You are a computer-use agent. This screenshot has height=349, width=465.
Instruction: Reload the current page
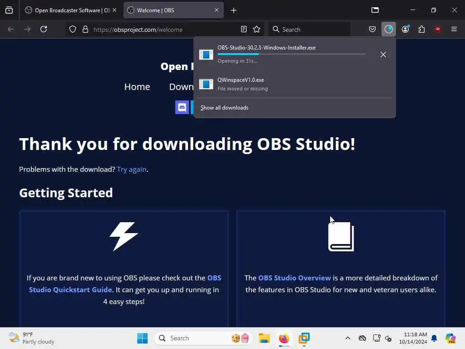[44, 29]
